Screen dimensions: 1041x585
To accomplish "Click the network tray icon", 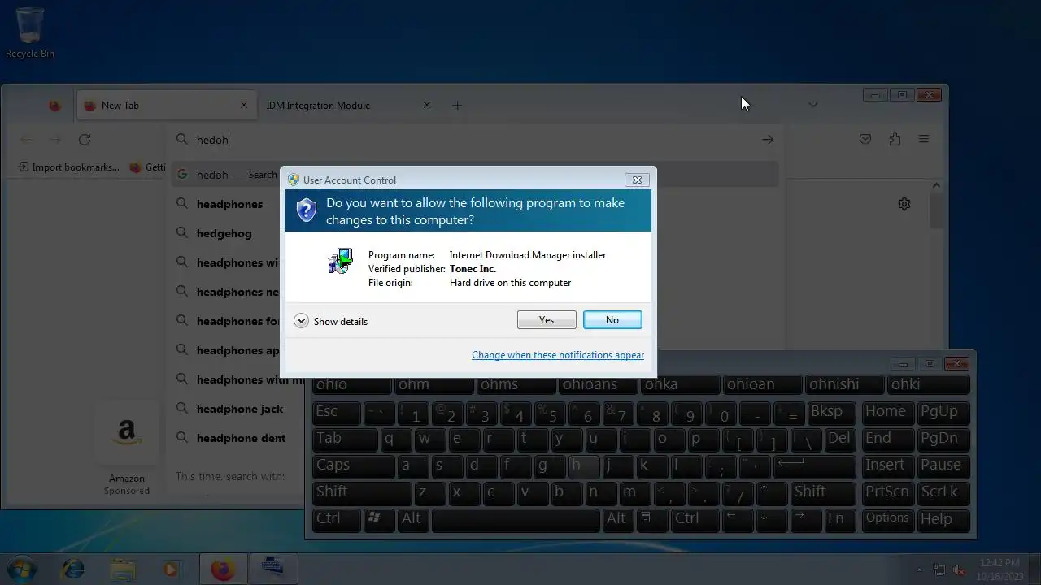I will [x=939, y=570].
